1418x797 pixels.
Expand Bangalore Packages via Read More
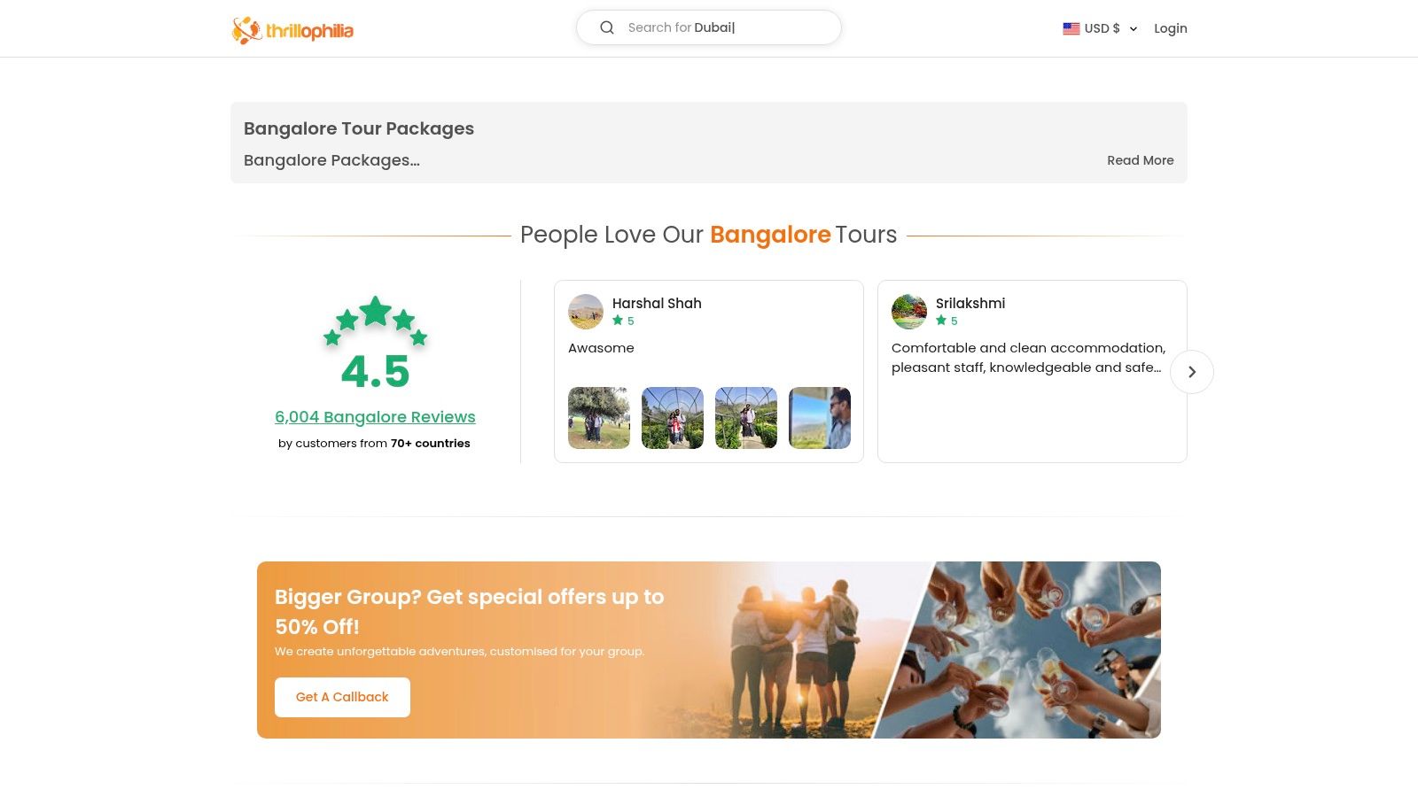pos(1141,160)
